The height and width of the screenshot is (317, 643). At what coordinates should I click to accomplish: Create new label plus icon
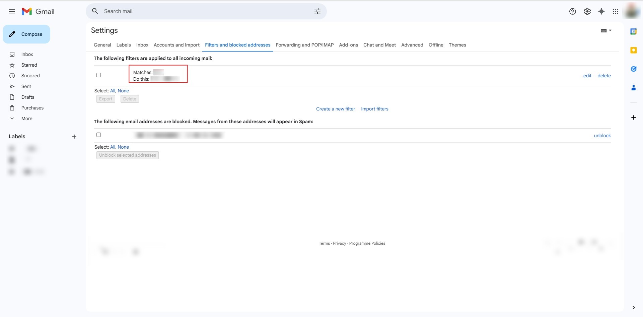point(74,137)
